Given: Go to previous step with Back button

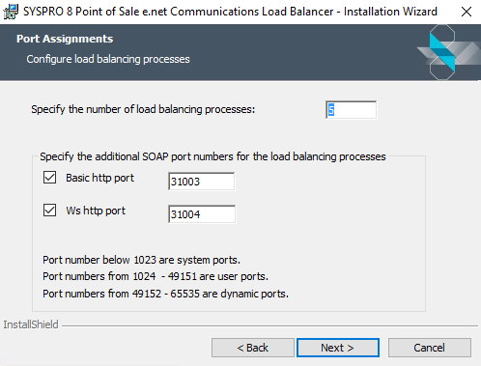Looking at the screenshot, I should coord(253,348).
